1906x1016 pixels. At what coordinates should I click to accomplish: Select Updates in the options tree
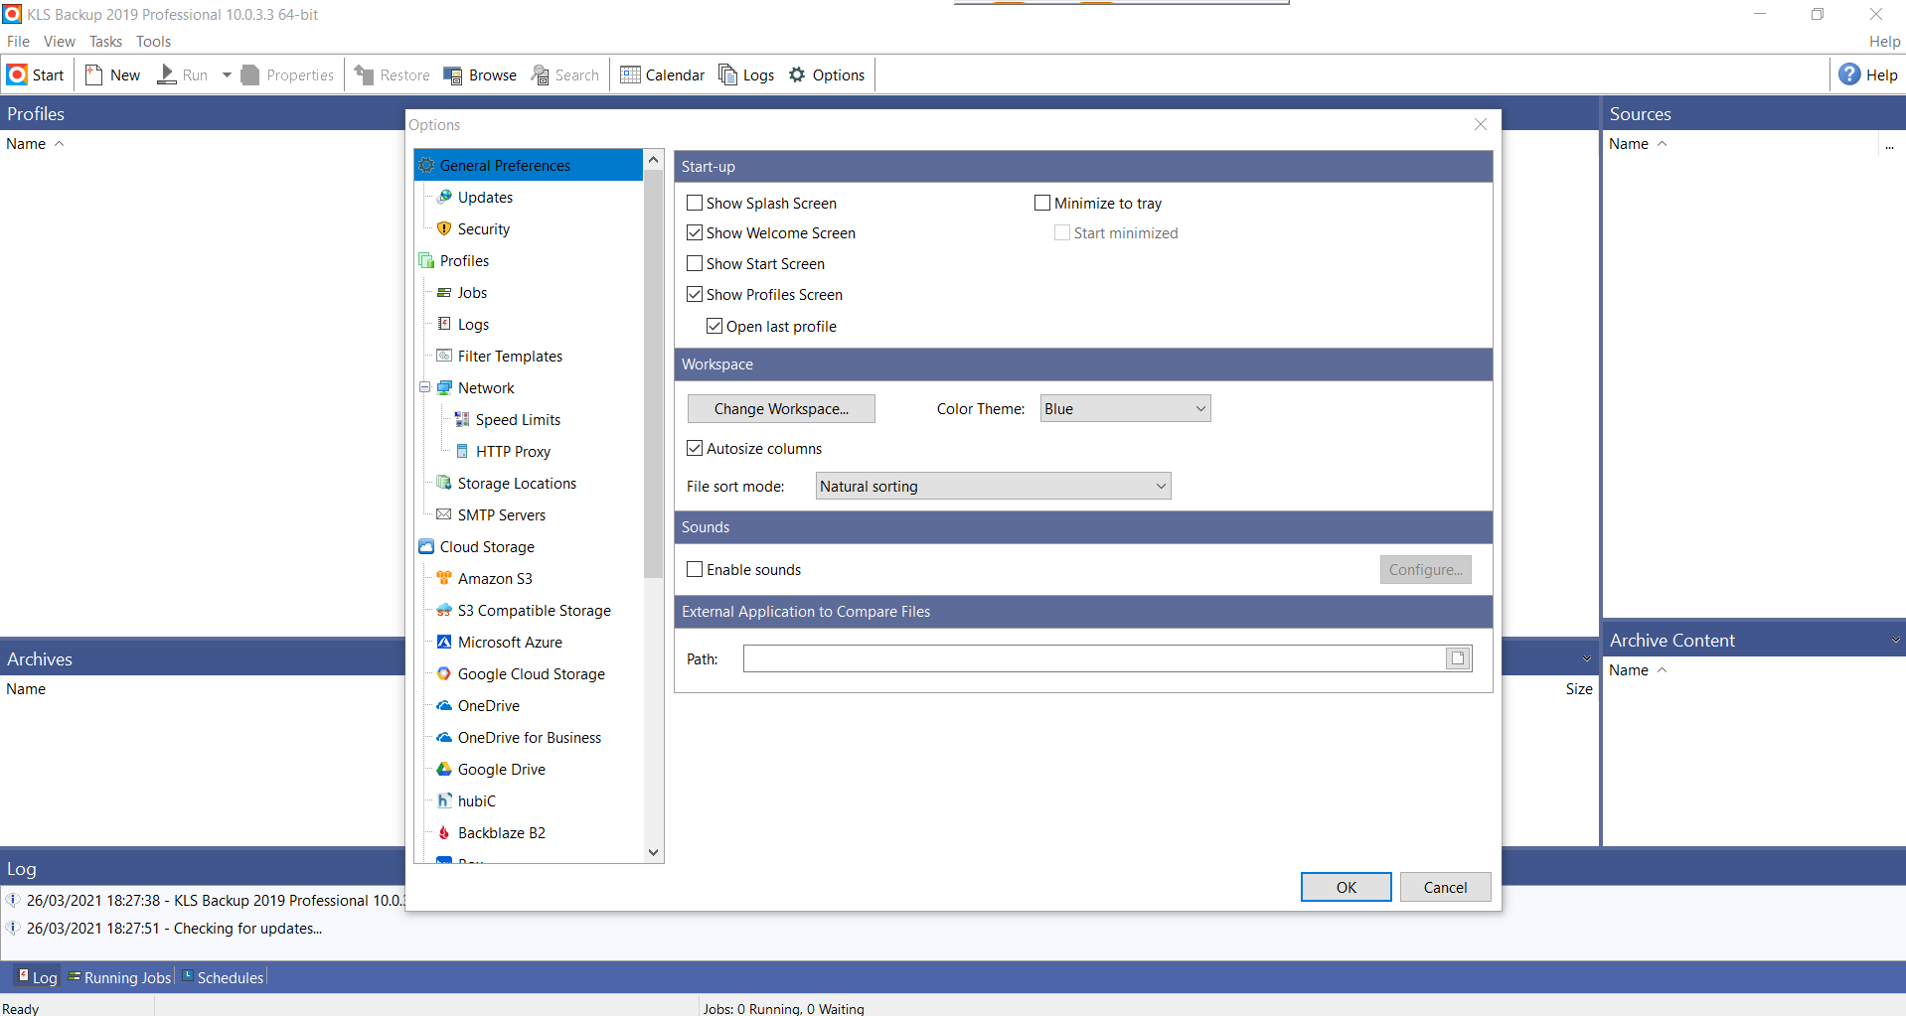pos(485,197)
